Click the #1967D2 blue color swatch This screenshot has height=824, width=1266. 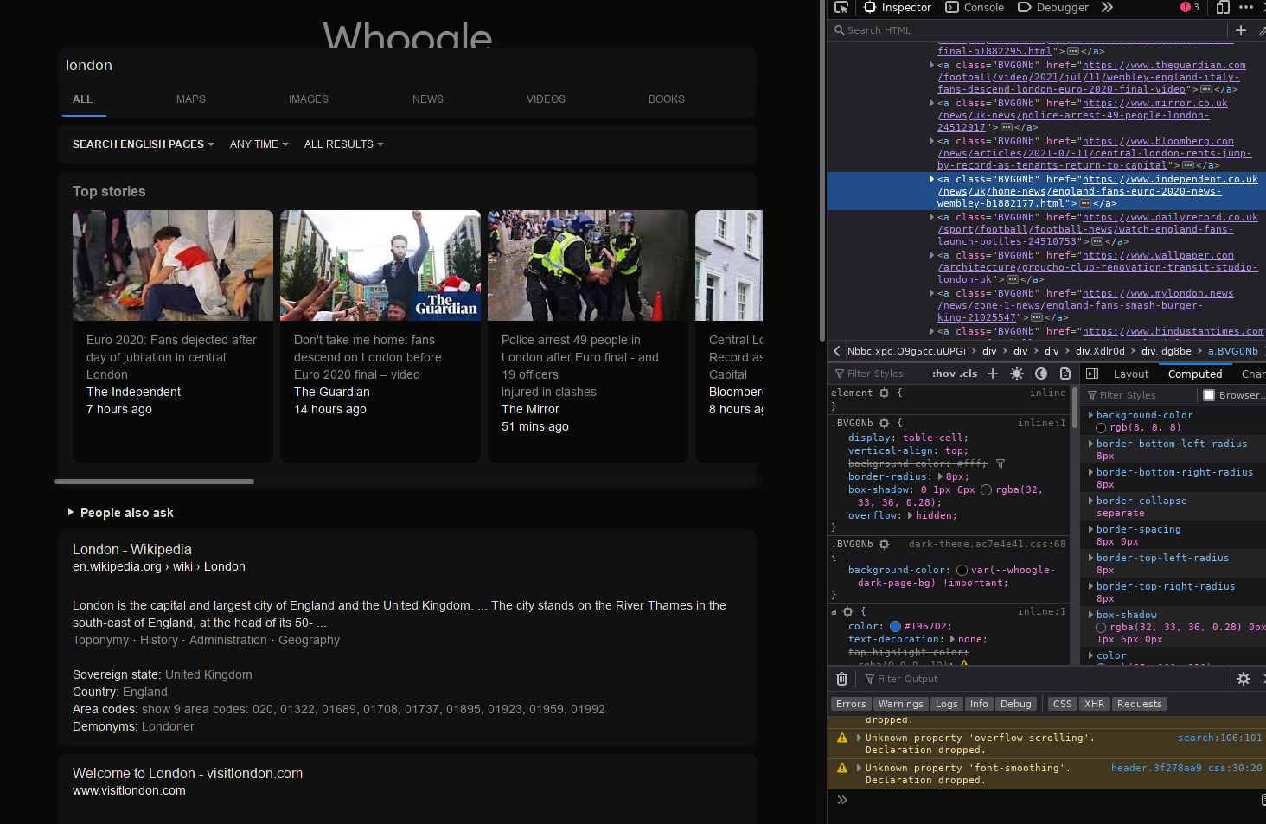(895, 627)
